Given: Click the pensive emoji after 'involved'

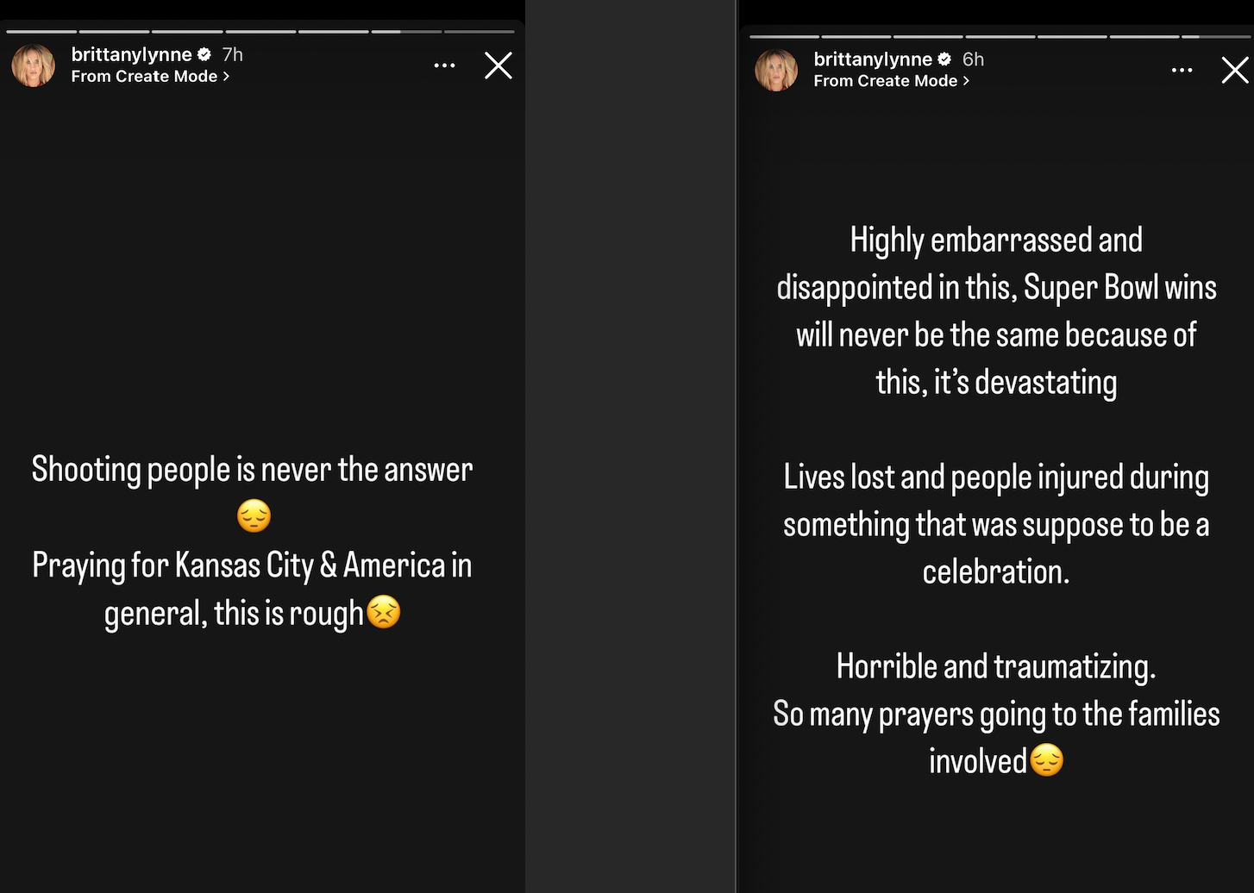Looking at the screenshot, I should (x=1046, y=761).
